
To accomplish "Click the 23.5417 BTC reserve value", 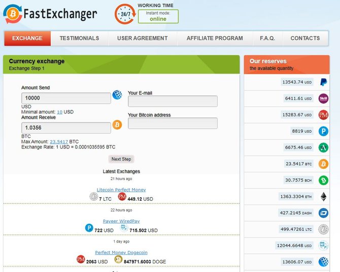I will 298,164.
